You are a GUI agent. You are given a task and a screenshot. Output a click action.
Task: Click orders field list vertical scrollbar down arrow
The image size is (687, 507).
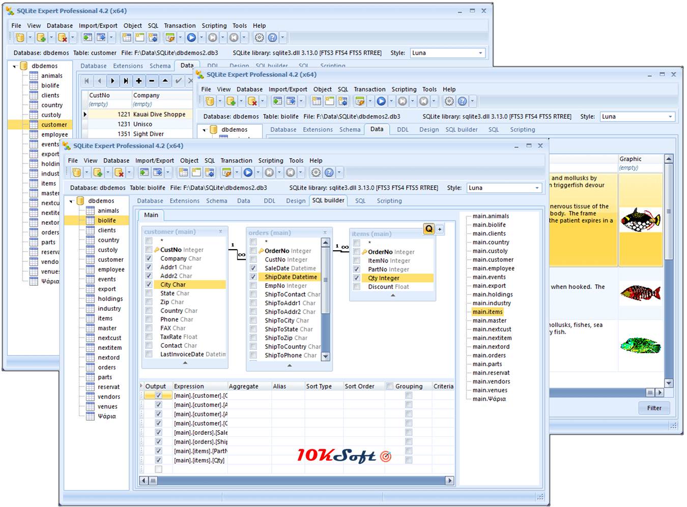[326, 356]
